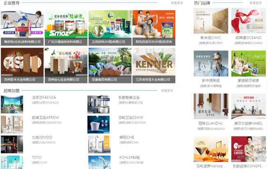267x169 pixels.
Task: Click the [摘要]东鹏整装卫浴 summary text
Action: point(131,103)
